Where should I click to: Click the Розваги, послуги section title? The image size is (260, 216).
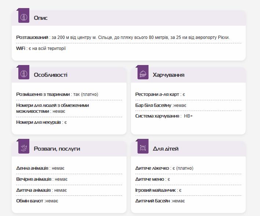[57, 149]
